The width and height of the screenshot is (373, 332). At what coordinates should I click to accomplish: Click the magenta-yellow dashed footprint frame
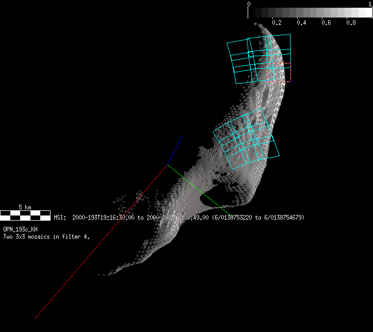pos(279,73)
